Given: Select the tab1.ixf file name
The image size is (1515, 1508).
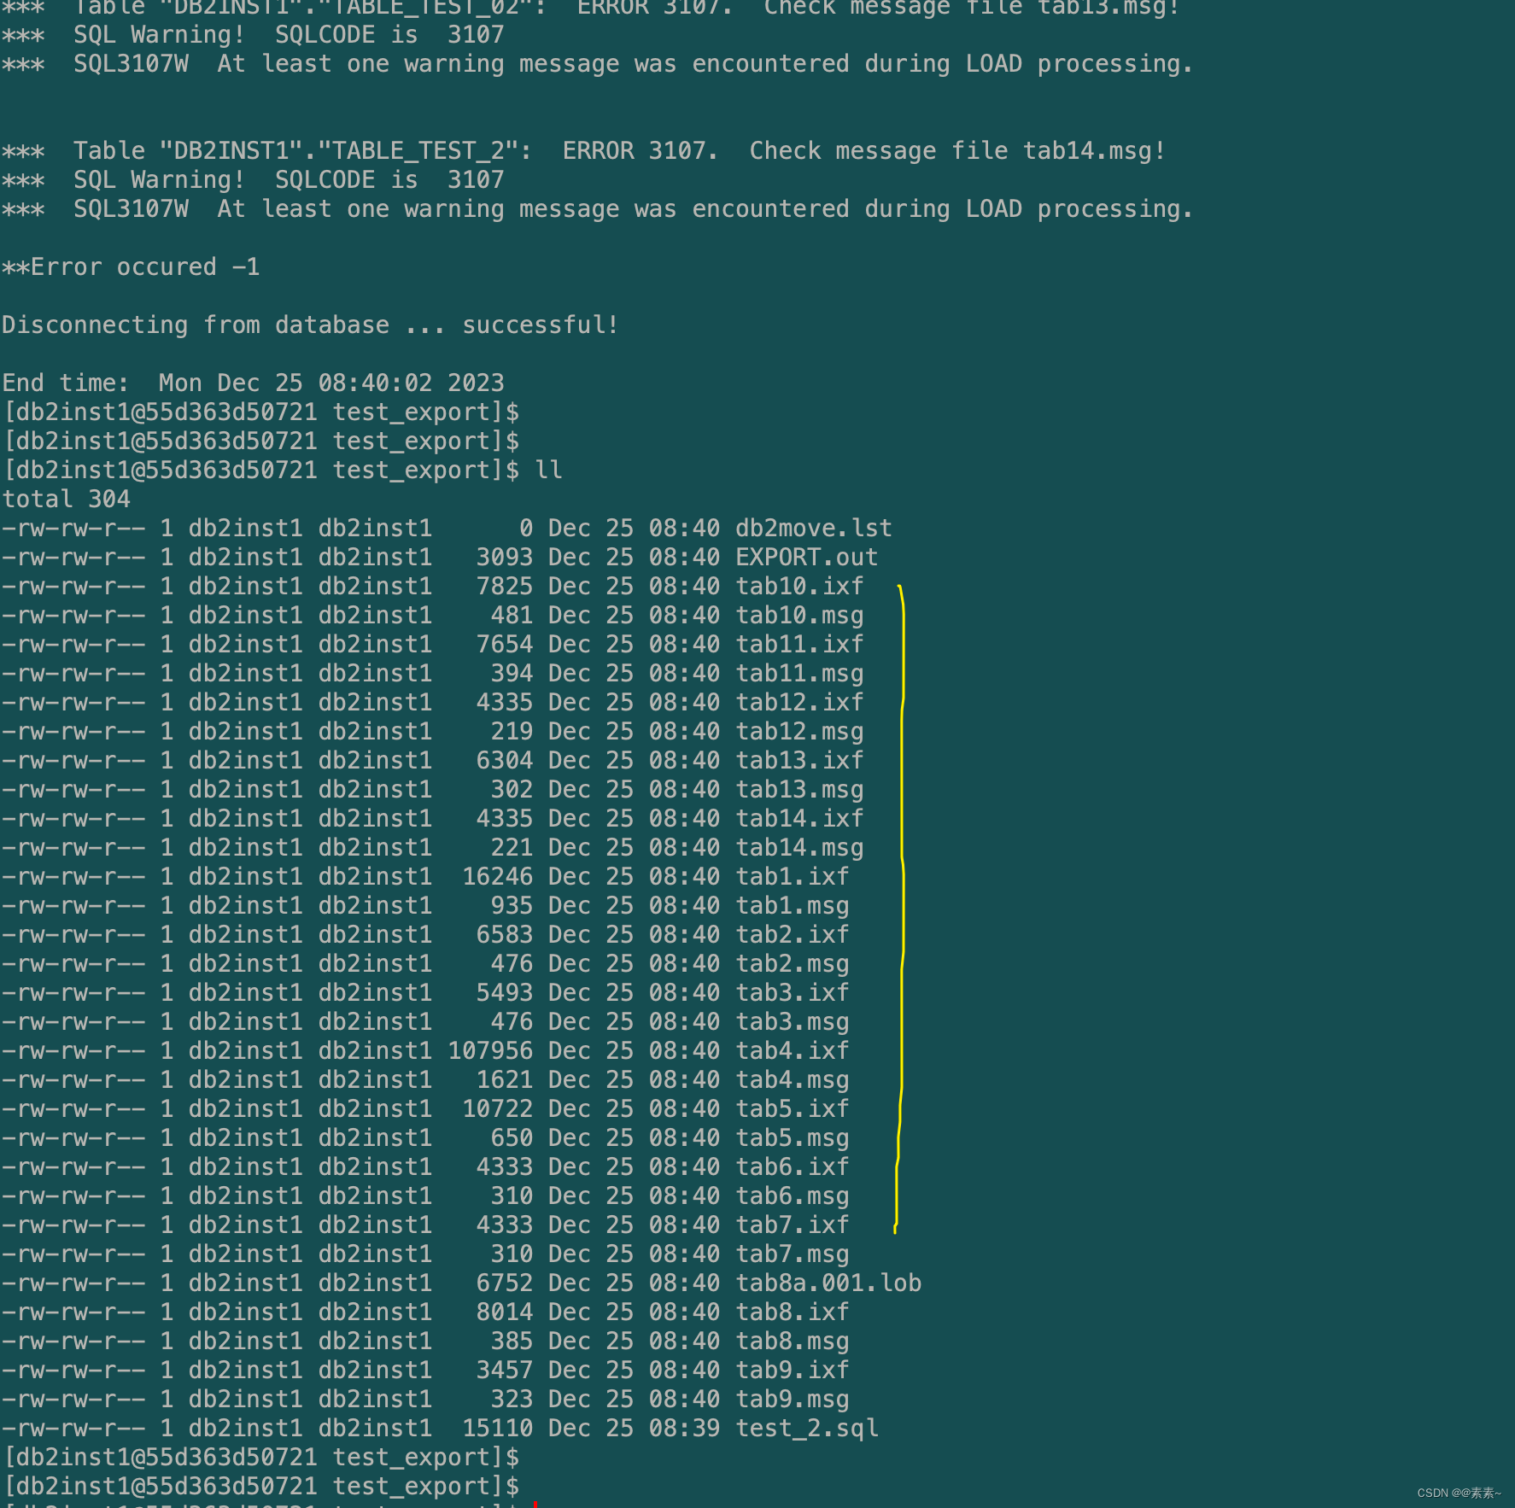Looking at the screenshot, I should point(793,877).
